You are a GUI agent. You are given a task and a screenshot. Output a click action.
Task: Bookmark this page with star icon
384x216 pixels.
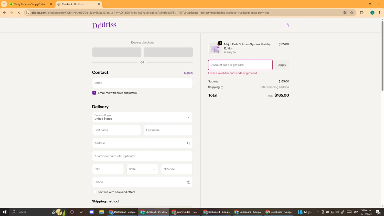point(352,13)
